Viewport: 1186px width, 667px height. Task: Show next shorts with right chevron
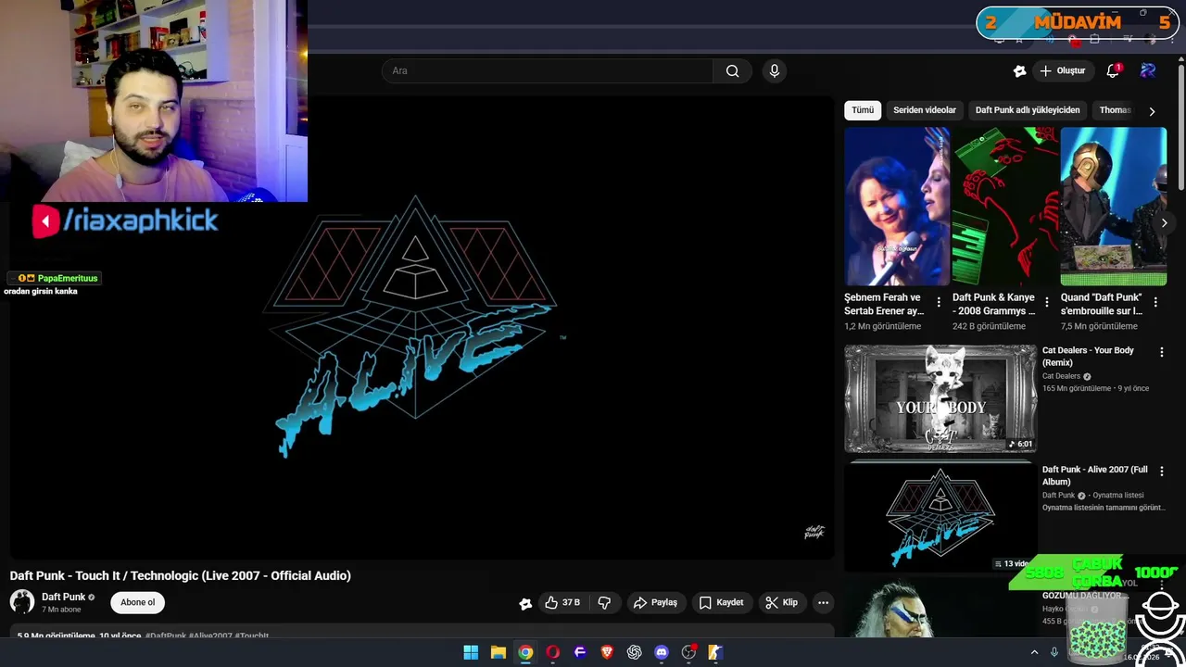[1164, 223]
